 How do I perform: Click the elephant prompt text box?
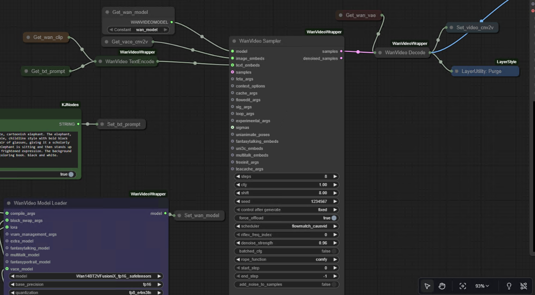39,150
